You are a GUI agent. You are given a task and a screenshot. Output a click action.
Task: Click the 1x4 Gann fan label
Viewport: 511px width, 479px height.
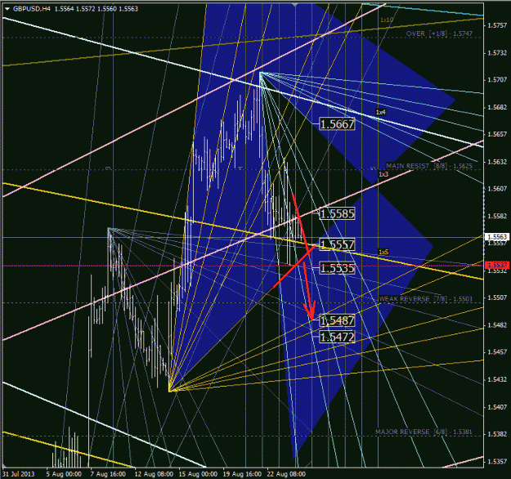(381, 112)
